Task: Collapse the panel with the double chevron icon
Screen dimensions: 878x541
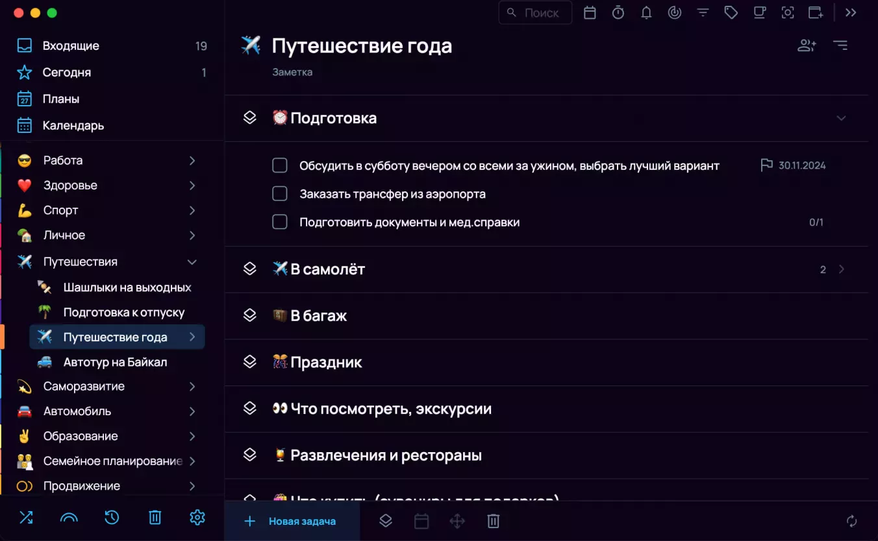Action: coord(851,12)
